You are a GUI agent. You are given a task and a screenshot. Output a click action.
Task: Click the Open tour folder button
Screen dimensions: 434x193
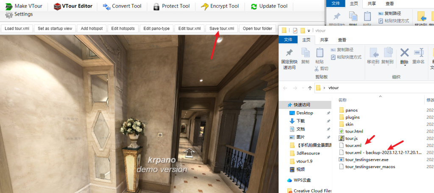(257, 29)
